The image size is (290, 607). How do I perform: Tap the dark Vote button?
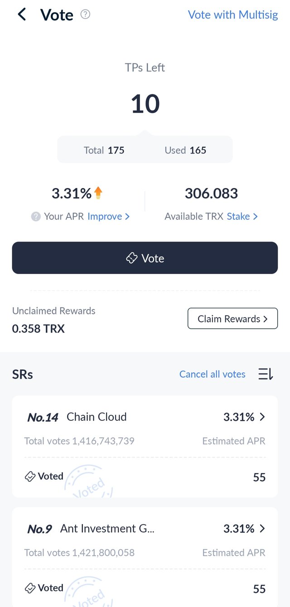pyautogui.click(x=145, y=258)
